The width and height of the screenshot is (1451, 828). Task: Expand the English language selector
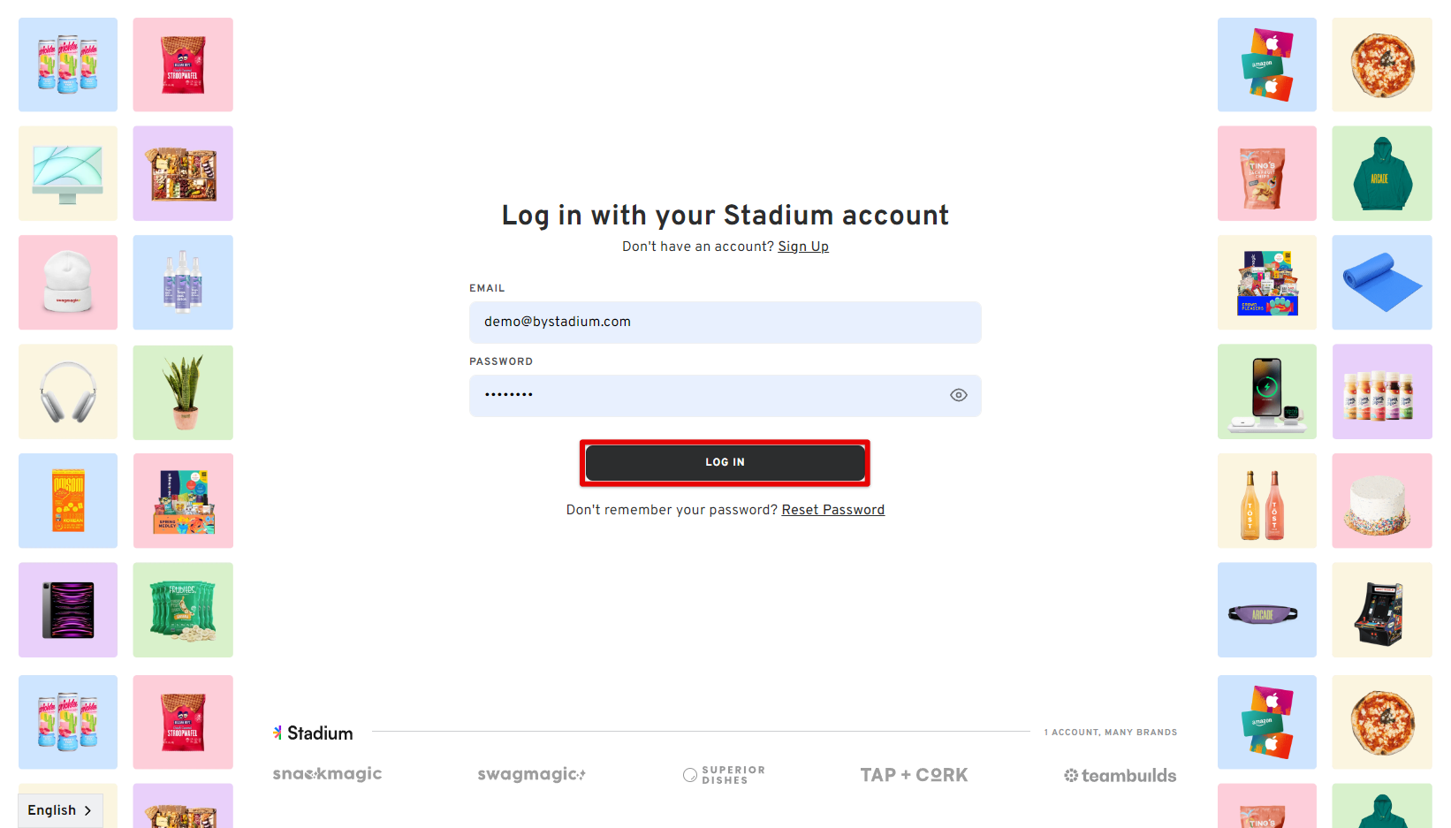click(x=59, y=809)
